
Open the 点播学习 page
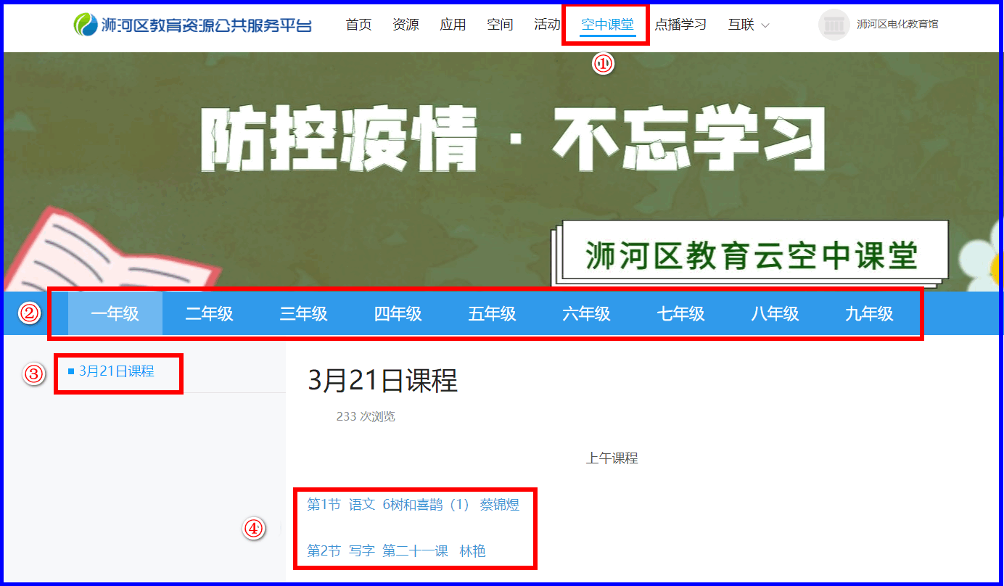pyautogui.click(x=680, y=25)
